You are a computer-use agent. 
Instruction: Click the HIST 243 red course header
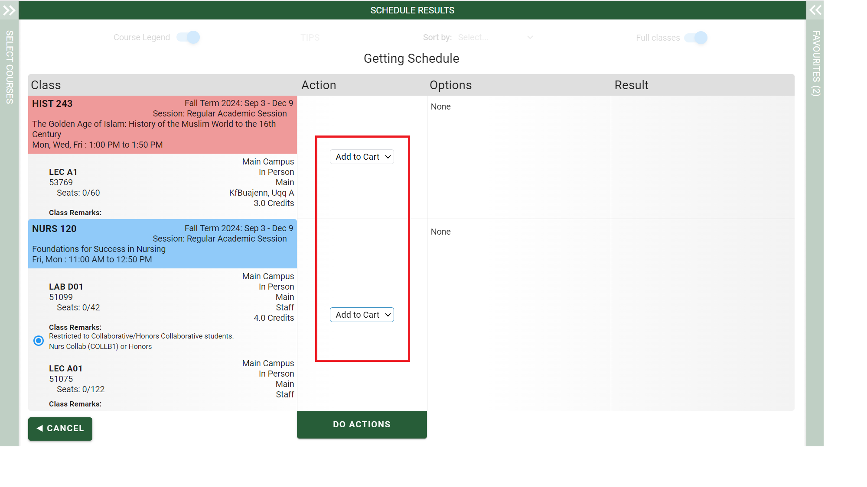tap(163, 124)
